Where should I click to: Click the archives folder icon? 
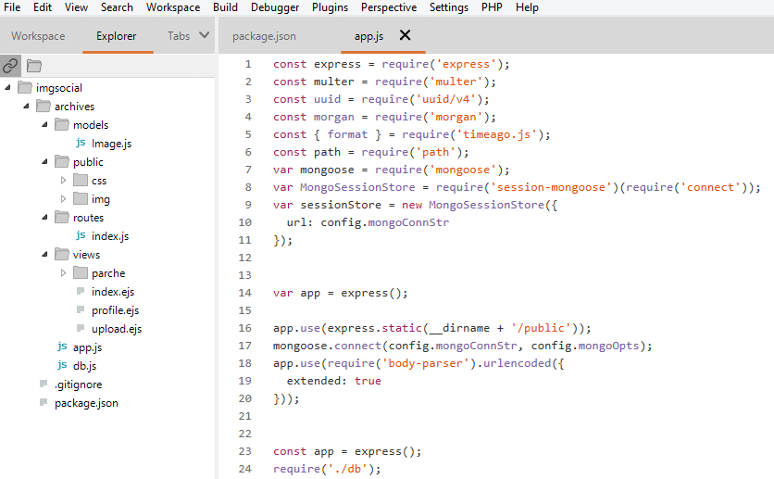pyautogui.click(x=44, y=106)
